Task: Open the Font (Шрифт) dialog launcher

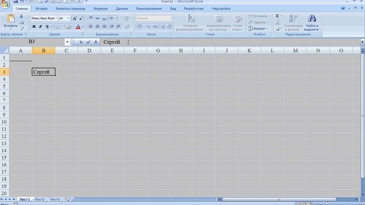Action: click(83, 34)
